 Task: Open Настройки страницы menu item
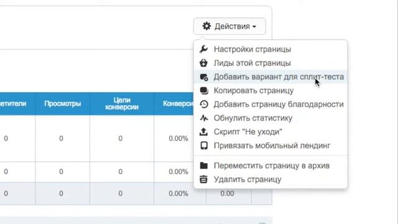click(271, 49)
